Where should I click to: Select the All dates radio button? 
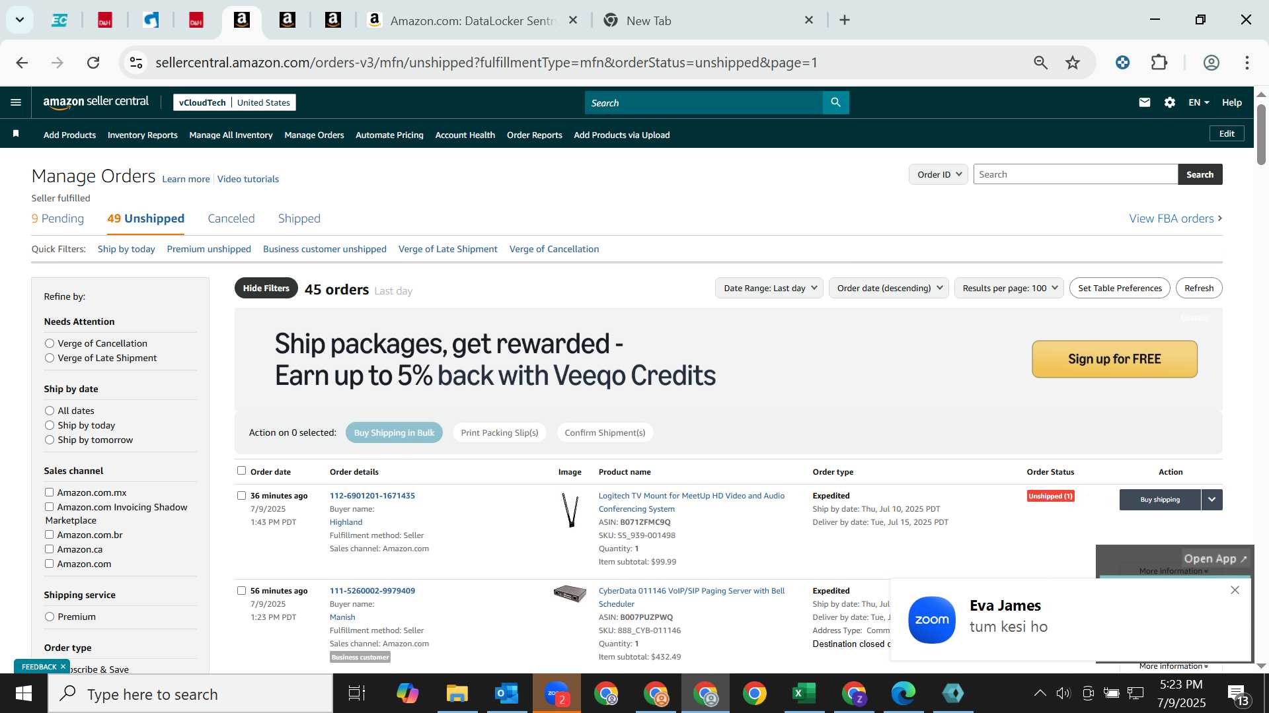click(50, 411)
